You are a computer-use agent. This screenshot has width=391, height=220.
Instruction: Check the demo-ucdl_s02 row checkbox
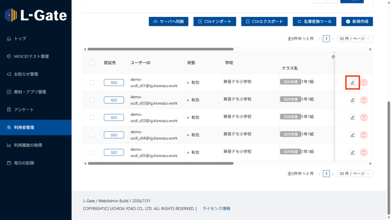click(92, 100)
